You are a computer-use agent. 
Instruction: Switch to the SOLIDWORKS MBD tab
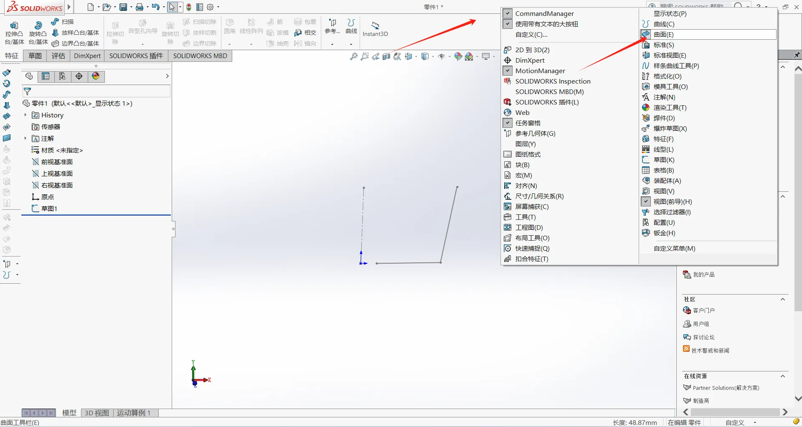[x=200, y=56]
